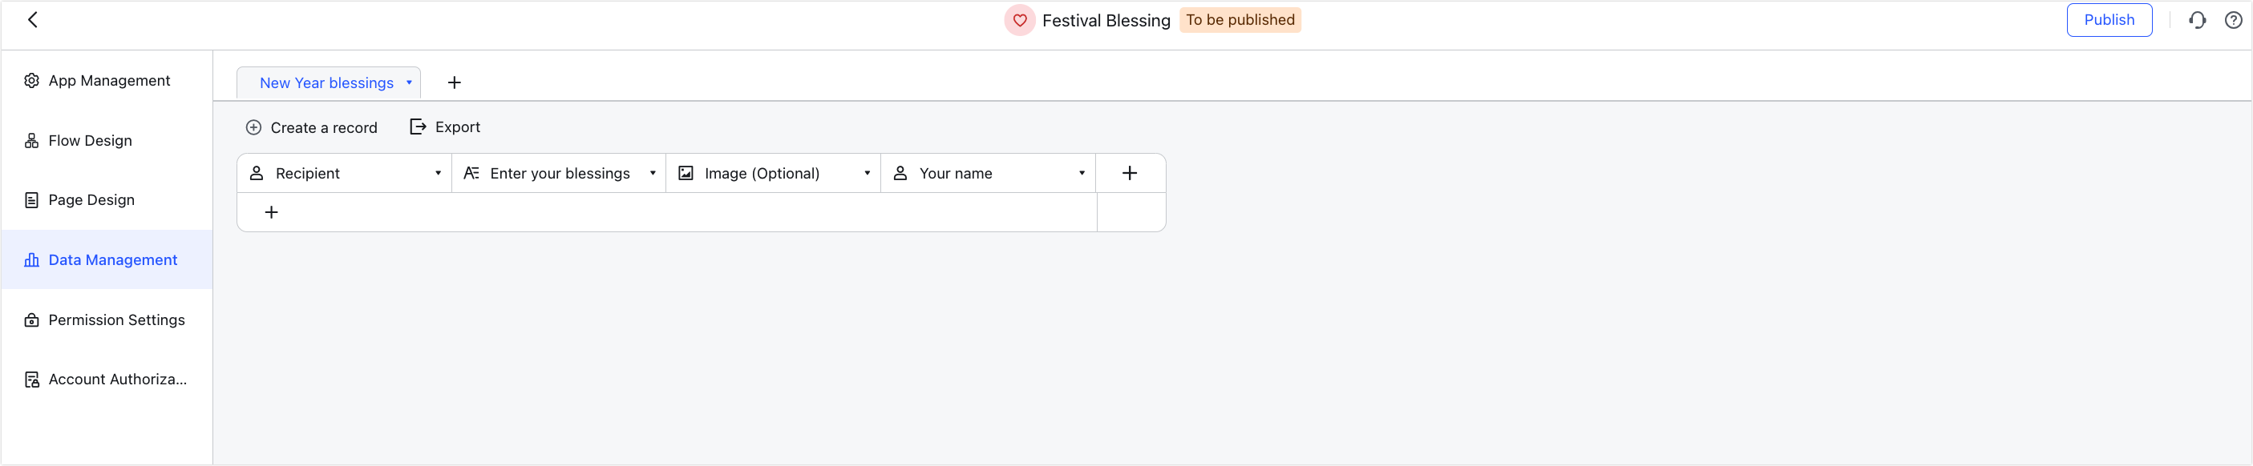Click Export above the data table
The width and height of the screenshot is (2253, 466).
[x=444, y=127]
